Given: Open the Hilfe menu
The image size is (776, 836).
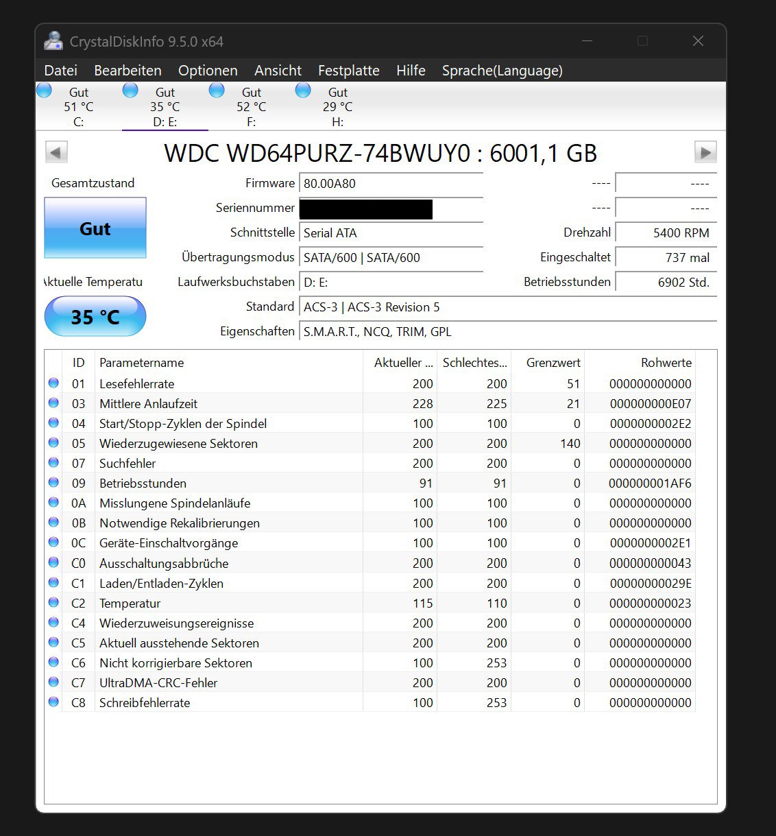Looking at the screenshot, I should click(x=411, y=70).
